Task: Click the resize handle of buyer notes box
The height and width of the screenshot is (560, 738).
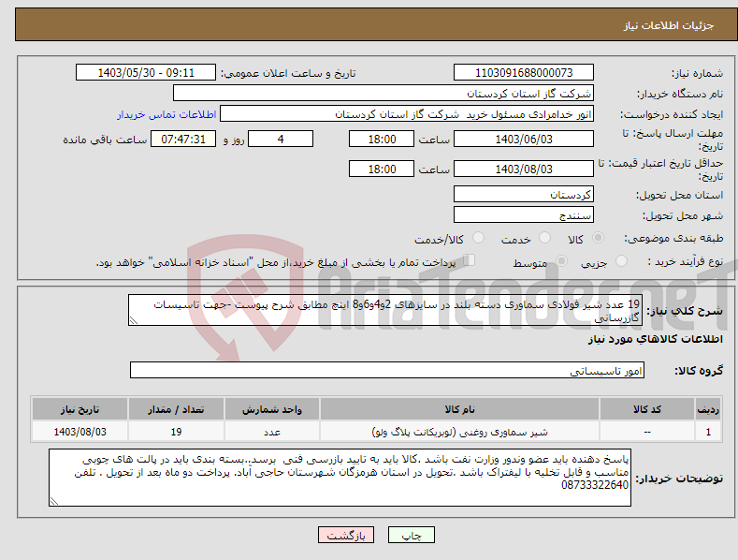Action: click(x=54, y=501)
